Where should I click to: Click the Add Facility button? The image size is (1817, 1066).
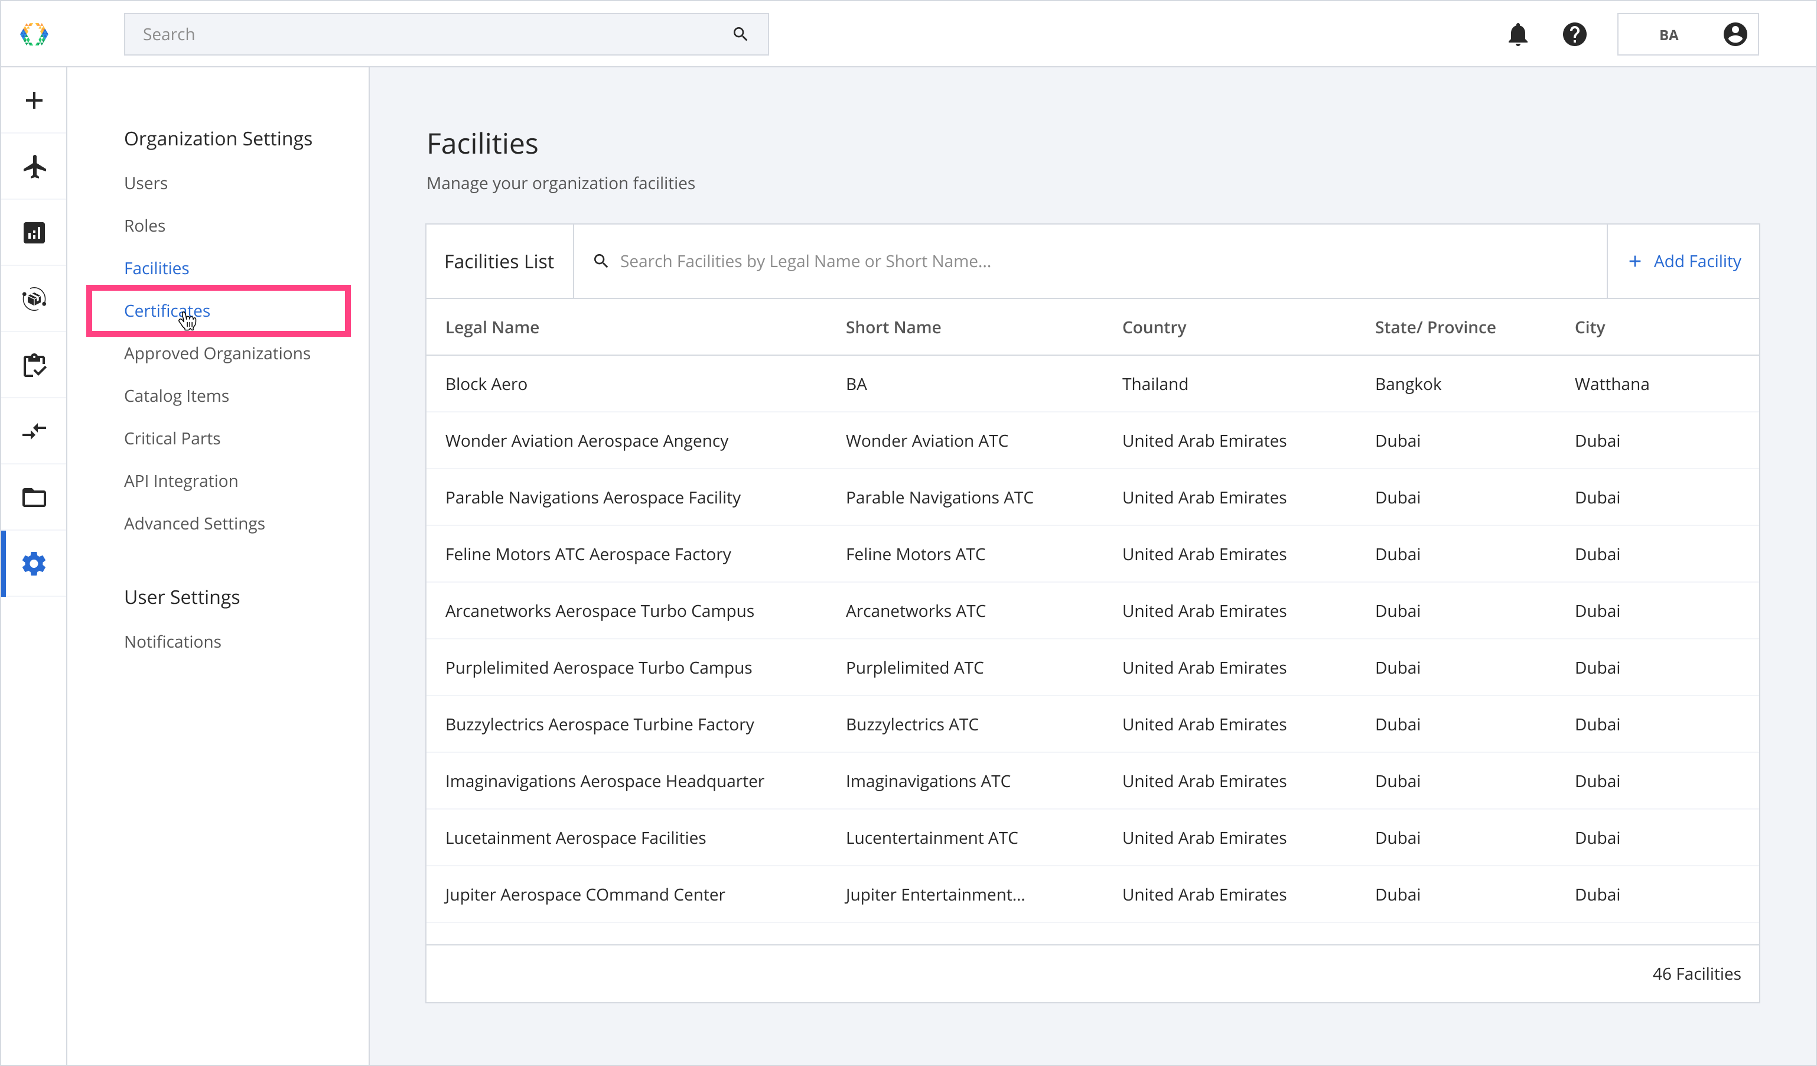[1684, 261]
